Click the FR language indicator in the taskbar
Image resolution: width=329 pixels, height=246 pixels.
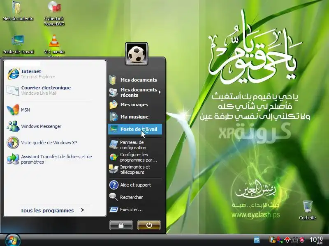[257, 240]
